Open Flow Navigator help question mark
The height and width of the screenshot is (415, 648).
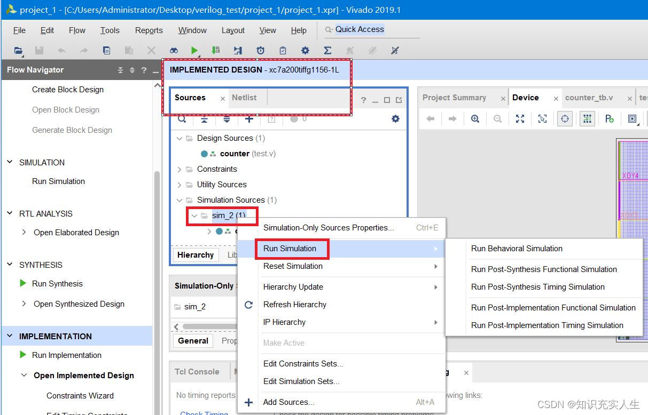tap(144, 70)
